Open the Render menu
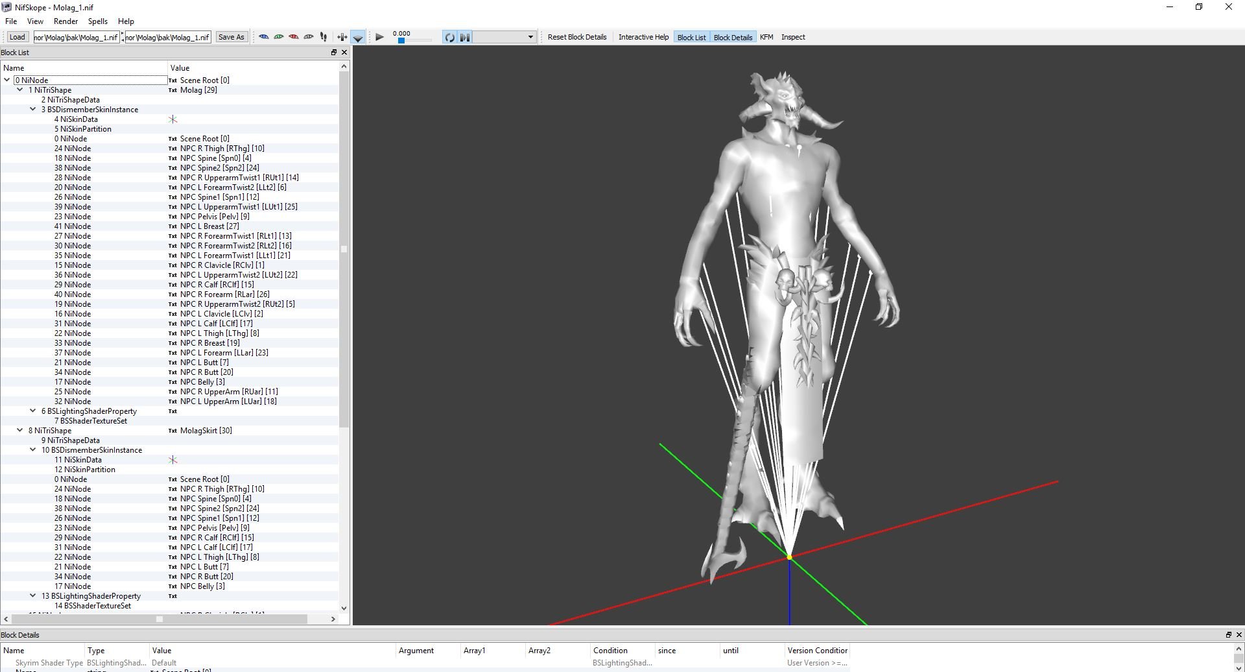The height and width of the screenshot is (672, 1245). (x=65, y=21)
